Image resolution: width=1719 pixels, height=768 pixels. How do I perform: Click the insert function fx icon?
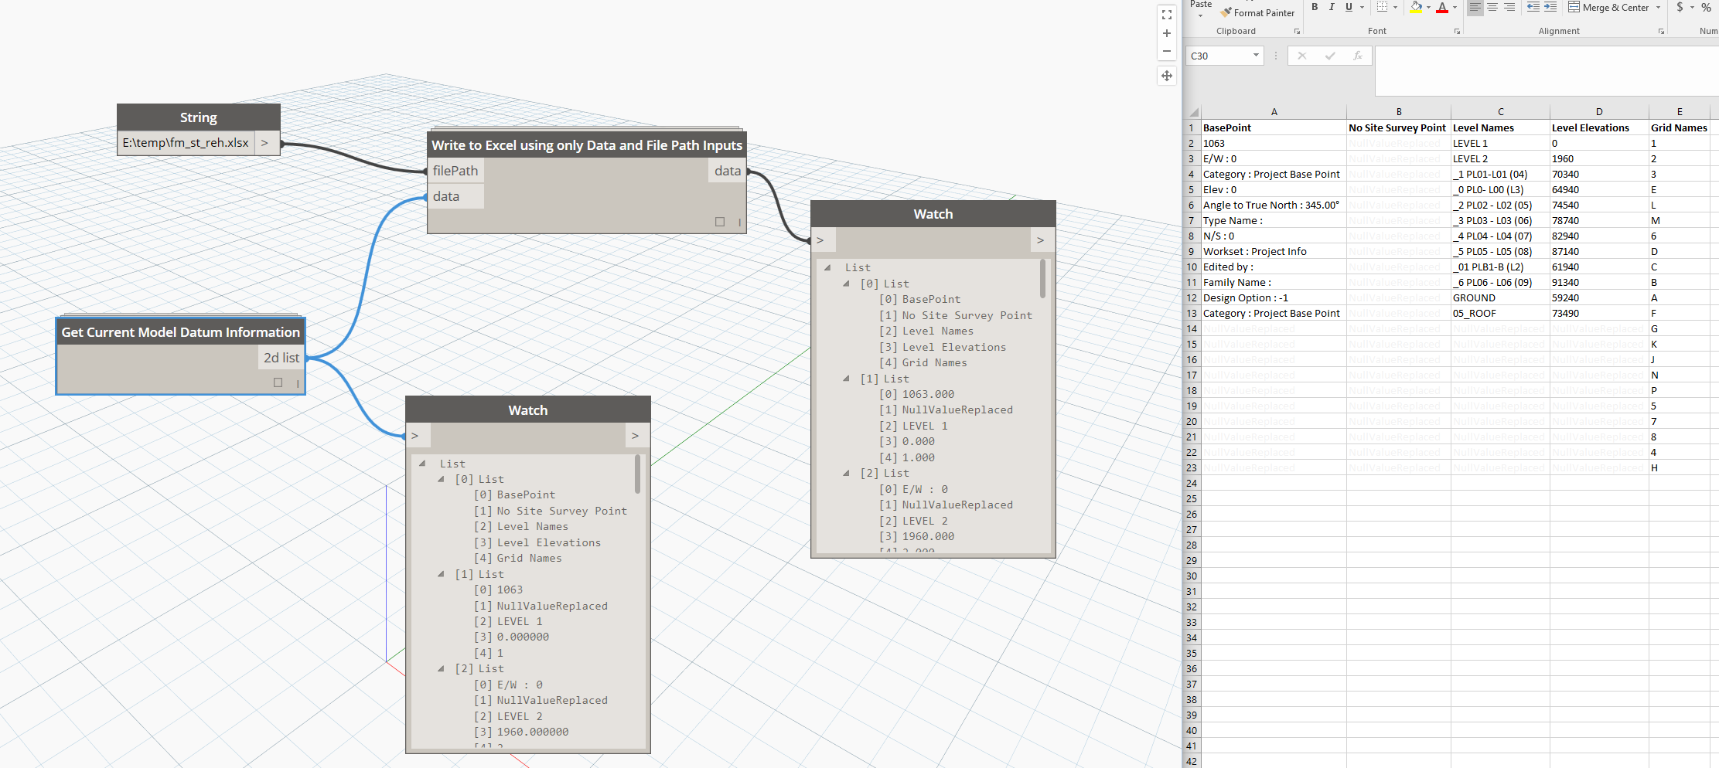1357,56
